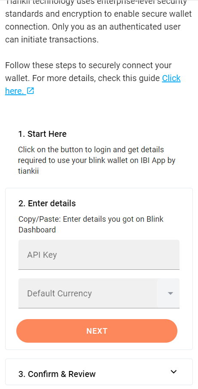
Task: Click the Default Currency dropdown arrow
Action: tap(170, 293)
